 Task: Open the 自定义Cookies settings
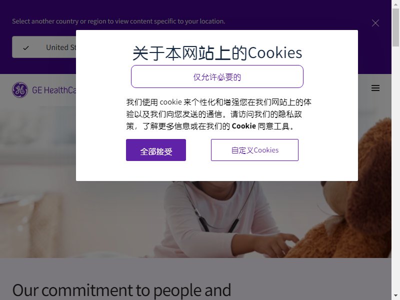pos(254,150)
